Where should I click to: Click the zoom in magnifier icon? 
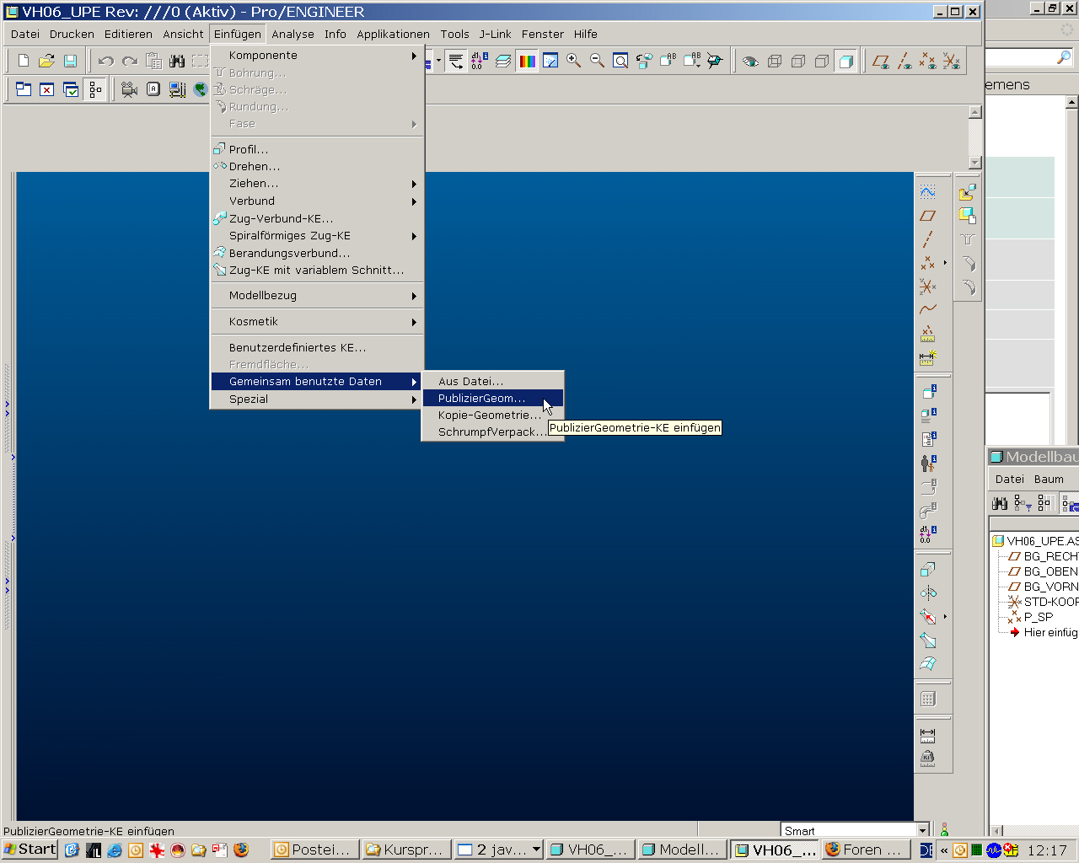(574, 61)
